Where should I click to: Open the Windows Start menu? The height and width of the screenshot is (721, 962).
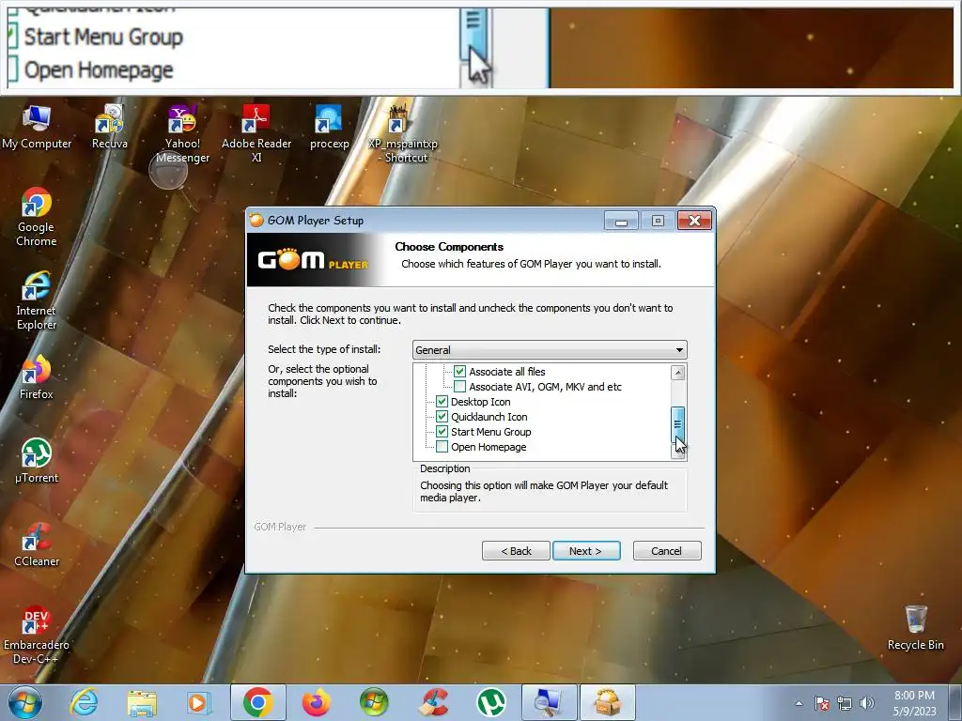[25, 702]
